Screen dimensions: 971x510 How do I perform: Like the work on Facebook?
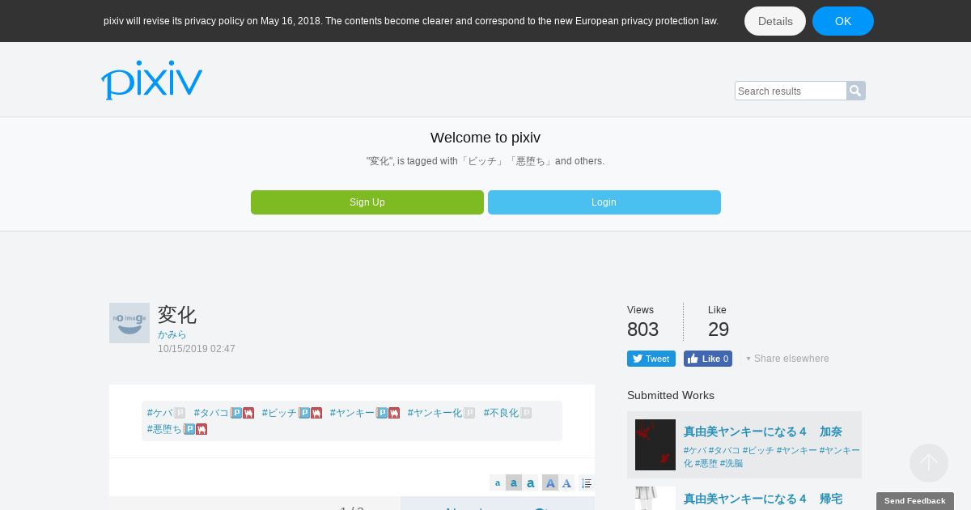coord(708,359)
